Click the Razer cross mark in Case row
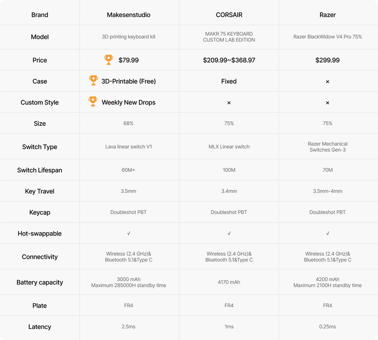 pos(328,81)
